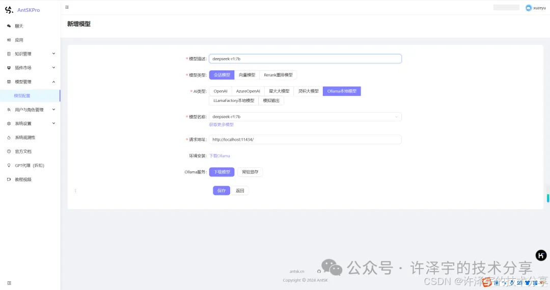Click the 下载Ollama link

[219, 156]
